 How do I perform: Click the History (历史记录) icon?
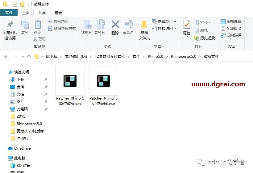[x=197, y=38]
